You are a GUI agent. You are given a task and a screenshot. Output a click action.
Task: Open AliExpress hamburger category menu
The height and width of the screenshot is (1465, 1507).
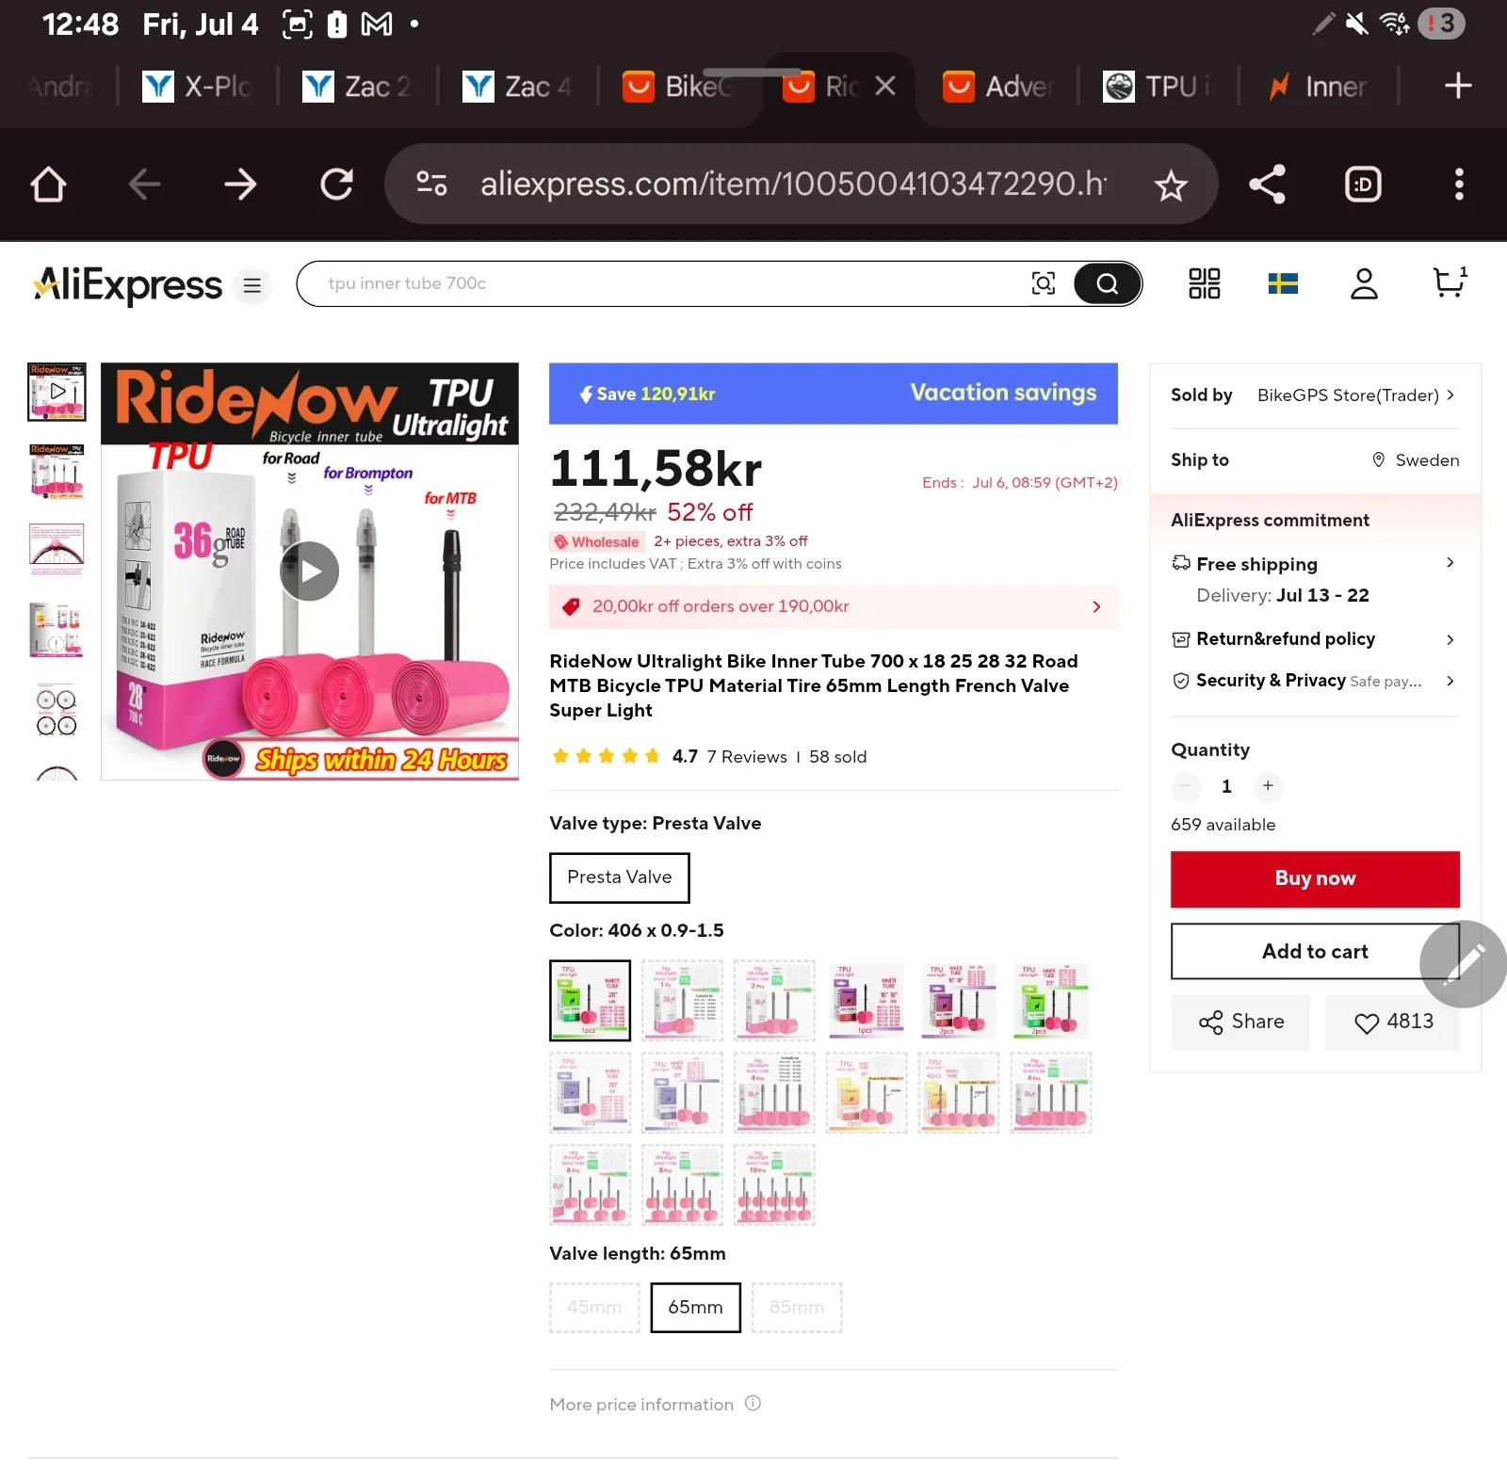click(x=252, y=285)
